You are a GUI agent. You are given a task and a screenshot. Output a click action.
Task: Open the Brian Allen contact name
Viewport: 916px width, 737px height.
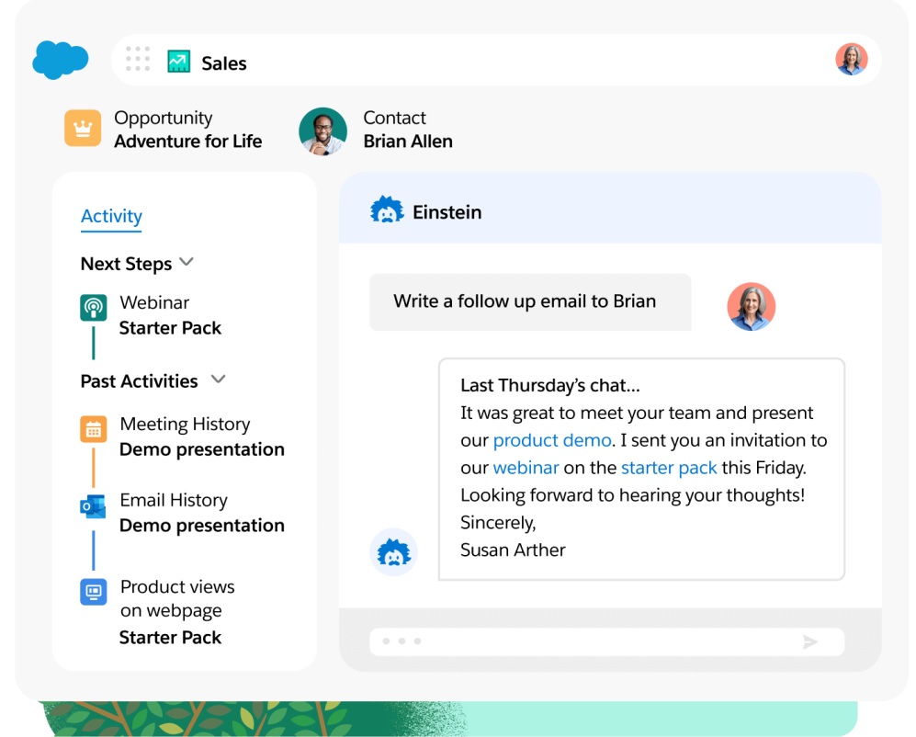point(408,142)
